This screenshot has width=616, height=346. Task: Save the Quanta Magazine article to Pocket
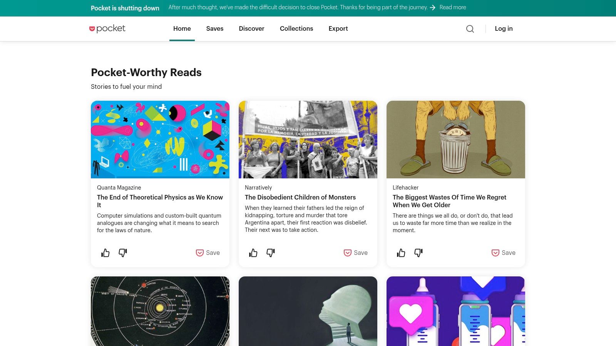[x=208, y=253]
